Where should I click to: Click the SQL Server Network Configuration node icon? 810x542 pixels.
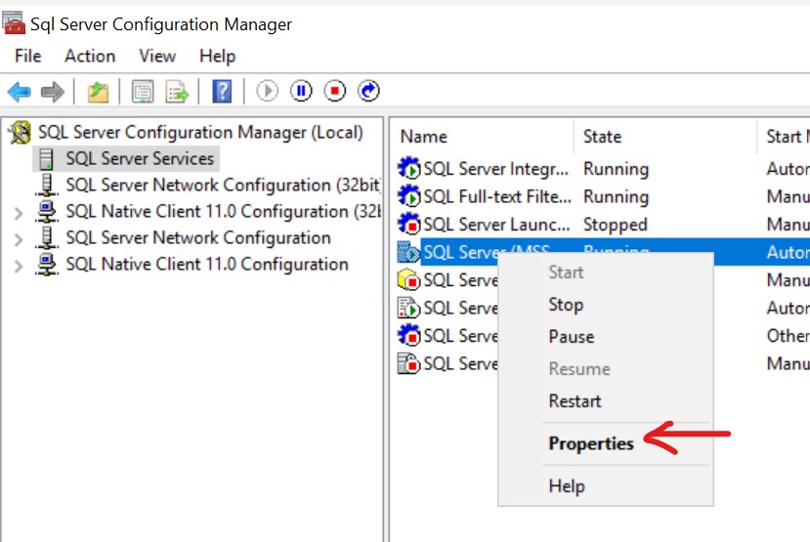coord(47,237)
